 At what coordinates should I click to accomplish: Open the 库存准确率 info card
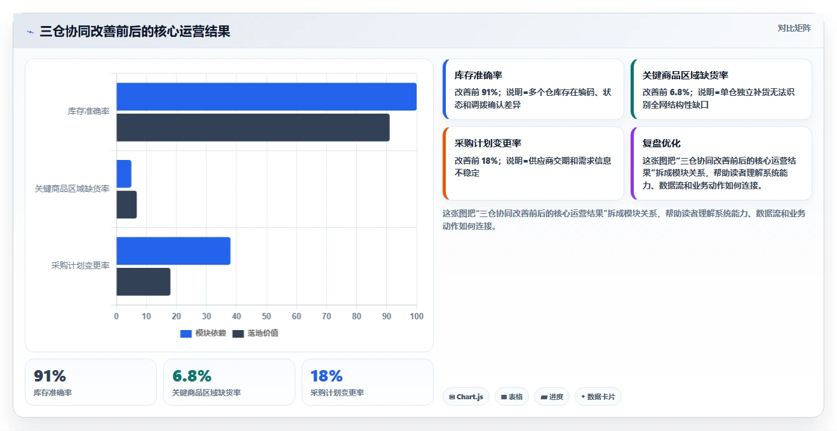[x=533, y=89]
